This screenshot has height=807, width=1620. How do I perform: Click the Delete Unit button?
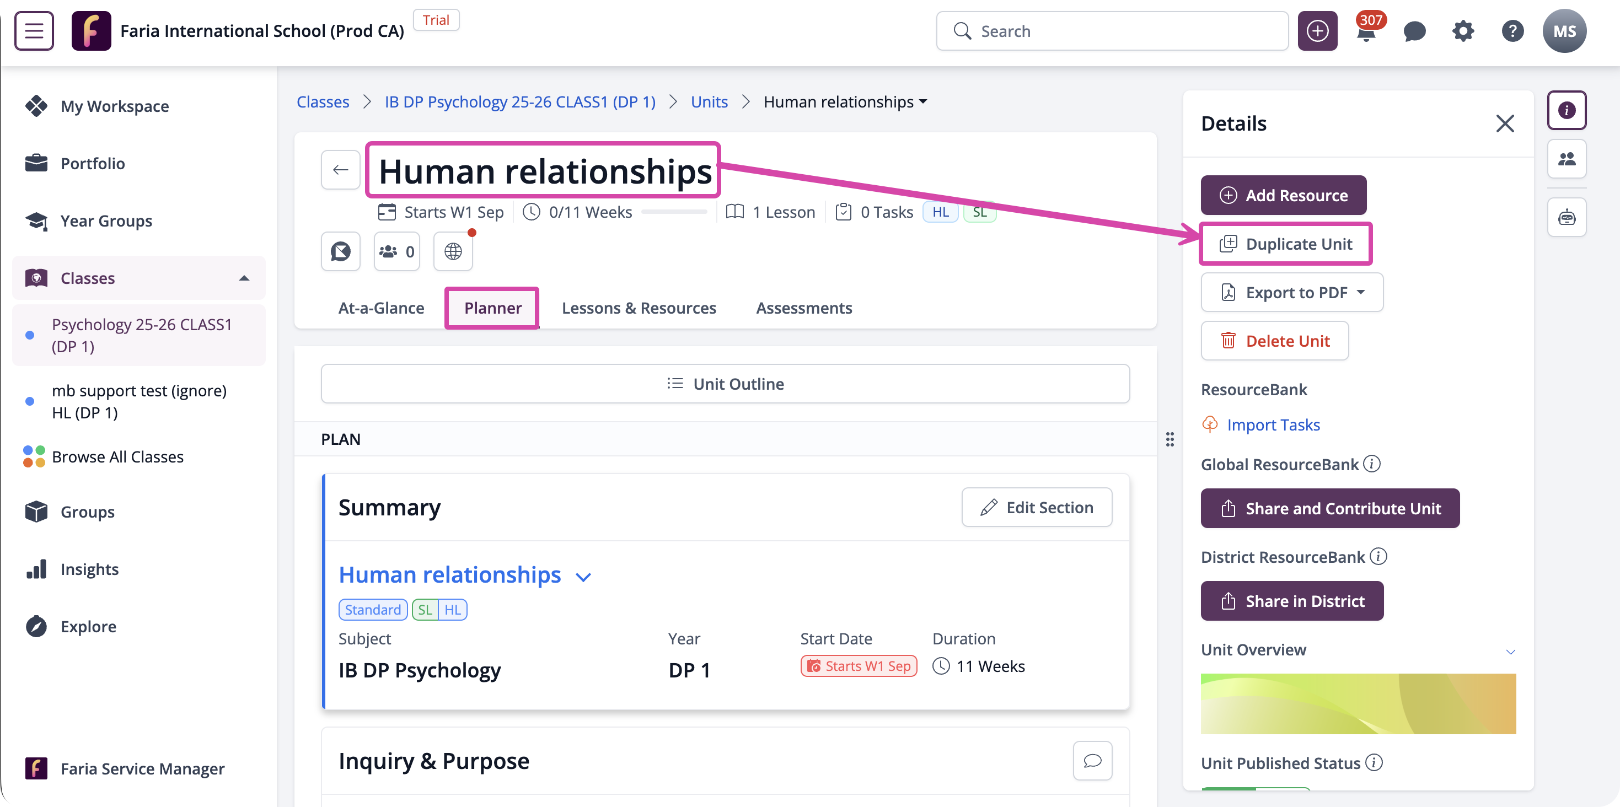[1274, 341]
